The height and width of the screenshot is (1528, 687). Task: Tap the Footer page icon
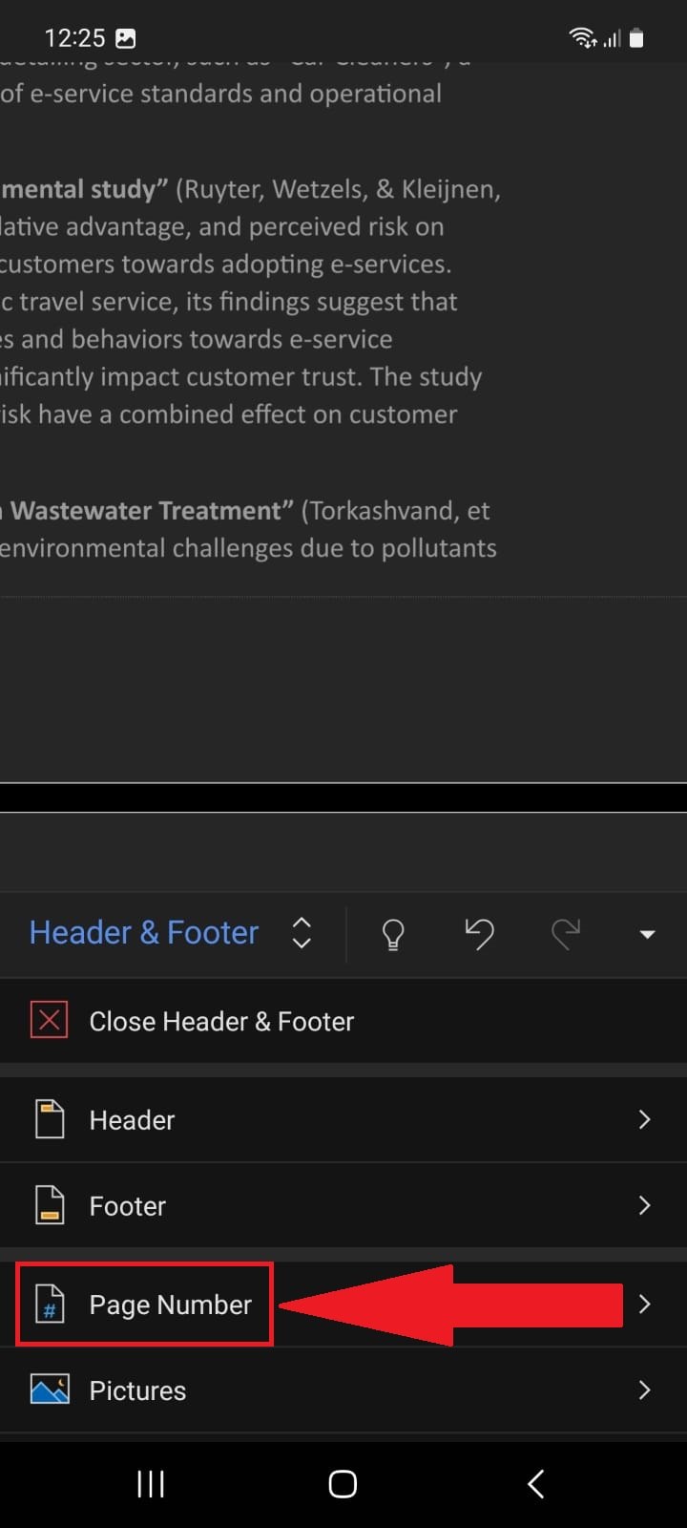point(50,1205)
